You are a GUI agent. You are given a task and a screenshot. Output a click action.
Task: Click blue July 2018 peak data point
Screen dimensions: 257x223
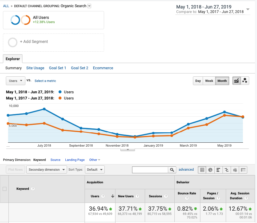click(x=44, y=109)
